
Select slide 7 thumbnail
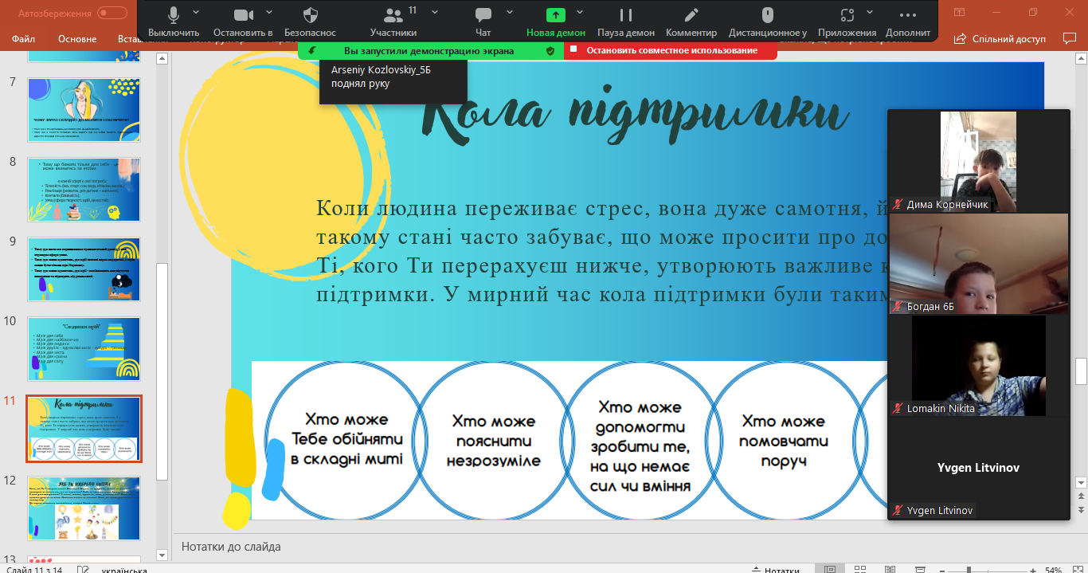point(84,110)
